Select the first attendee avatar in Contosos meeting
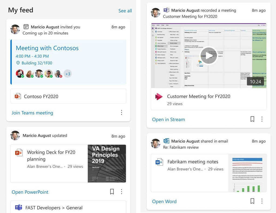This screenshot has height=213, width=276. click(x=20, y=74)
